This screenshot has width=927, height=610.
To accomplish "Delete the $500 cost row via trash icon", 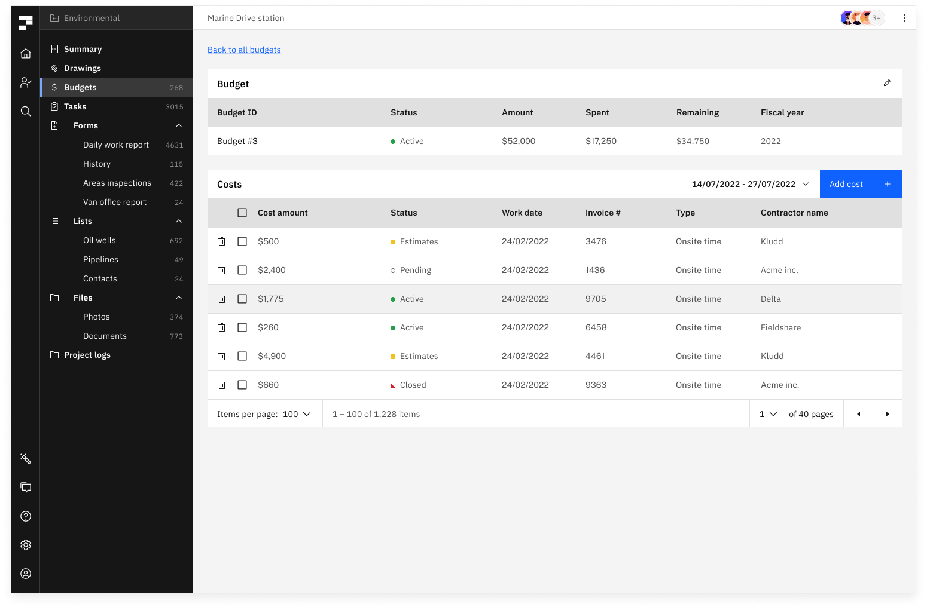I will (222, 241).
